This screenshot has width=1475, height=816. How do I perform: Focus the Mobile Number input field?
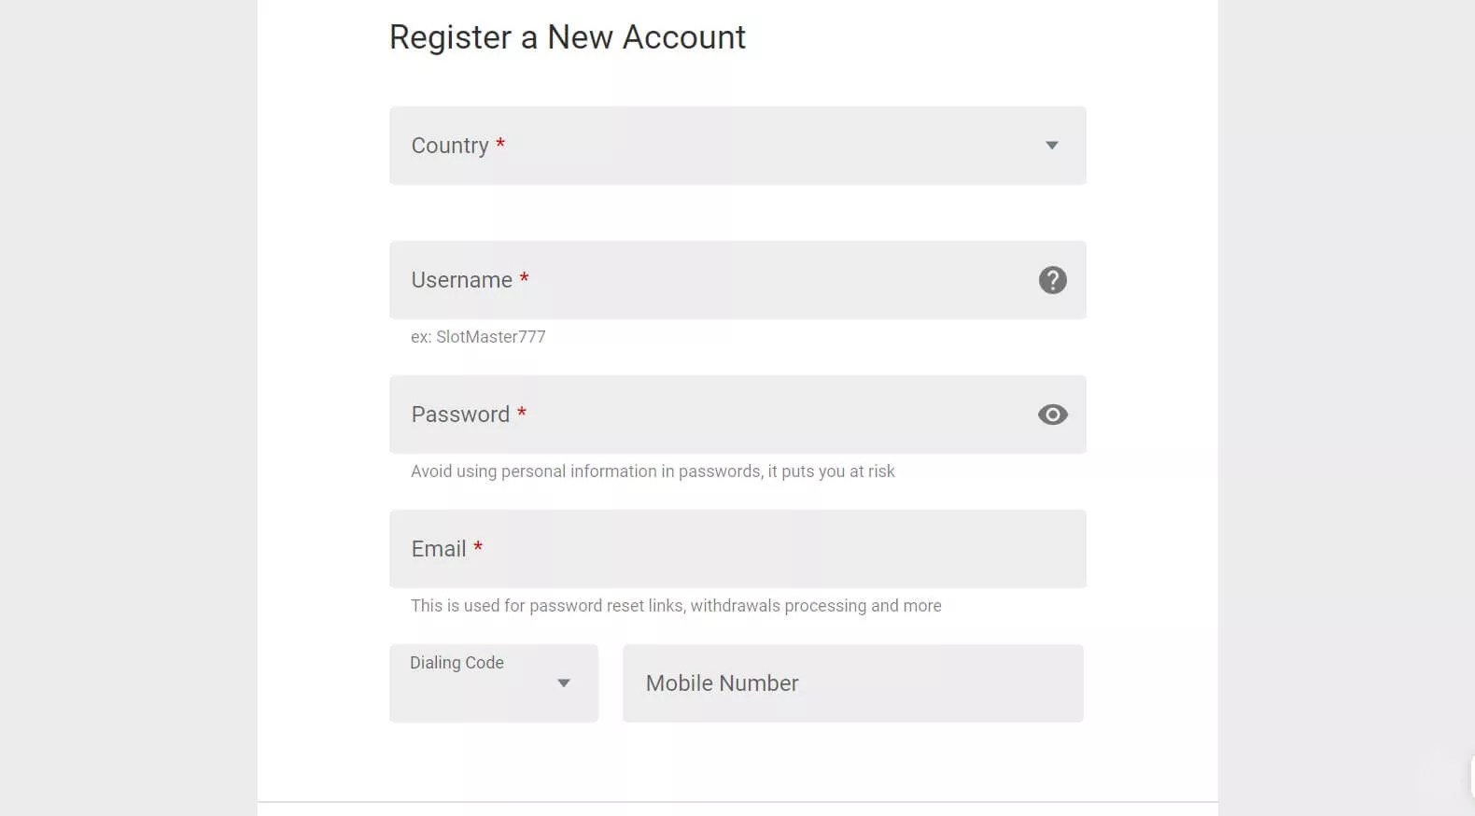pyautogui.click(x=852, y=683)
